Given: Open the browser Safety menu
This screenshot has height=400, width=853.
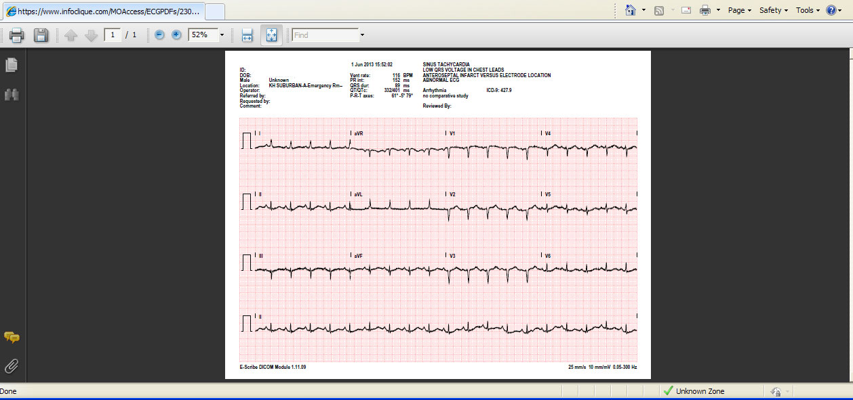Looking at the screenshot, I should [x=773, y=10].
